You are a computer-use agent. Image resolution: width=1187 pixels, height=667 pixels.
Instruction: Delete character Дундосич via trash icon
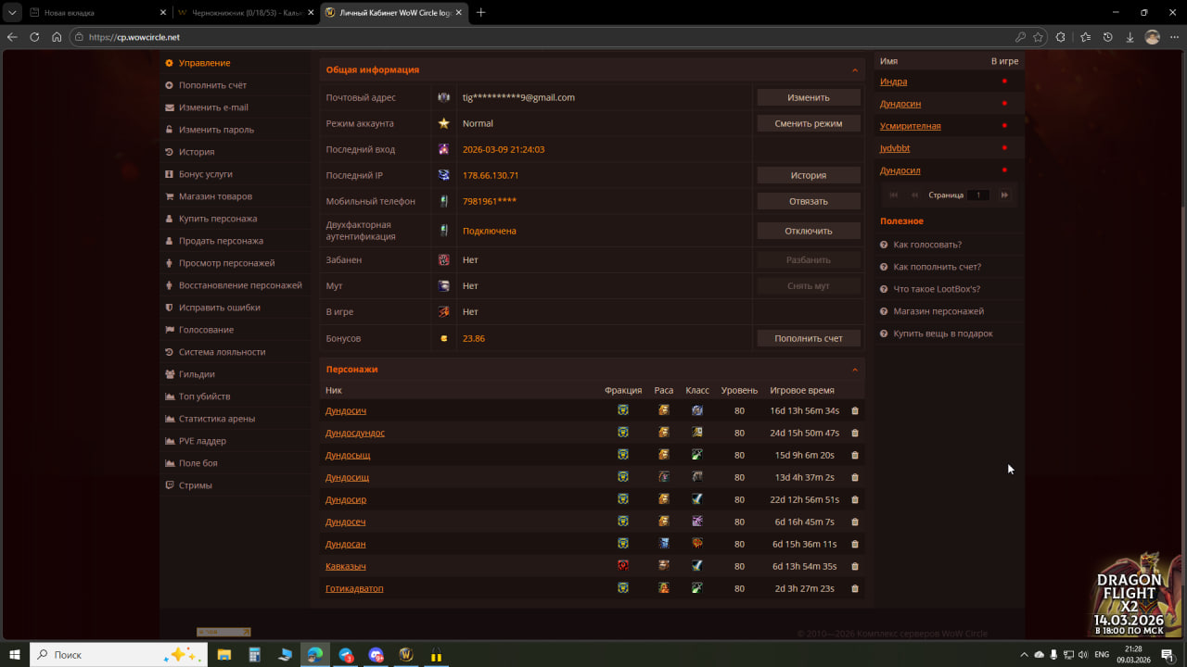(x=855, y=410)
